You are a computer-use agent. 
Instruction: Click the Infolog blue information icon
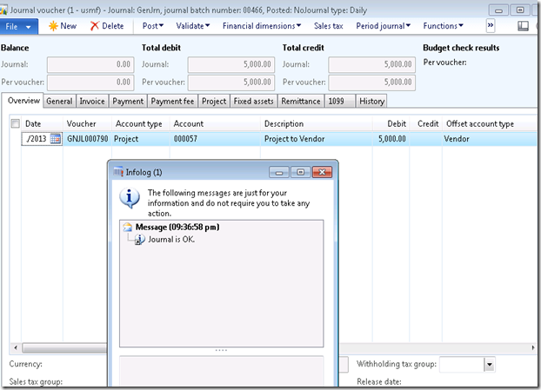point(130,199)
